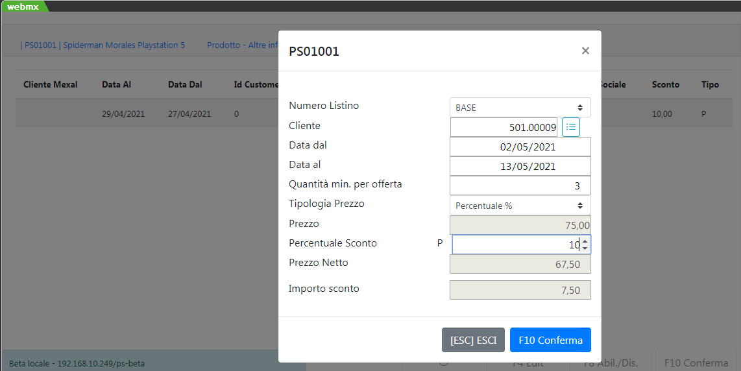Confirm with blue F10 Conferma button

pyautogui.click(x=550, y=340)
